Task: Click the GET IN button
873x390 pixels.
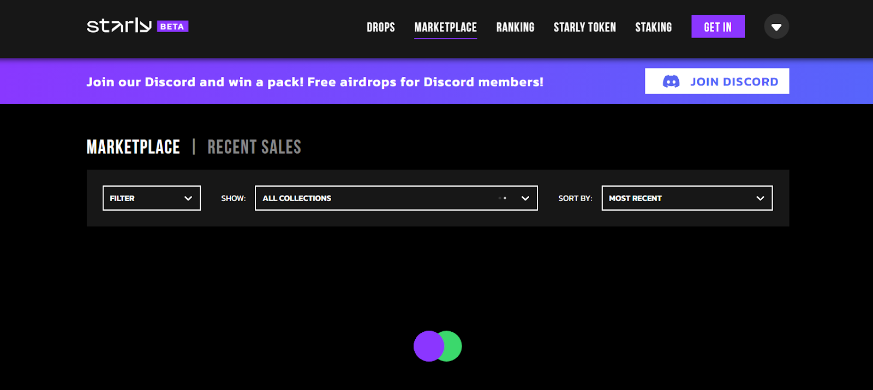Action: click(718, 27)
